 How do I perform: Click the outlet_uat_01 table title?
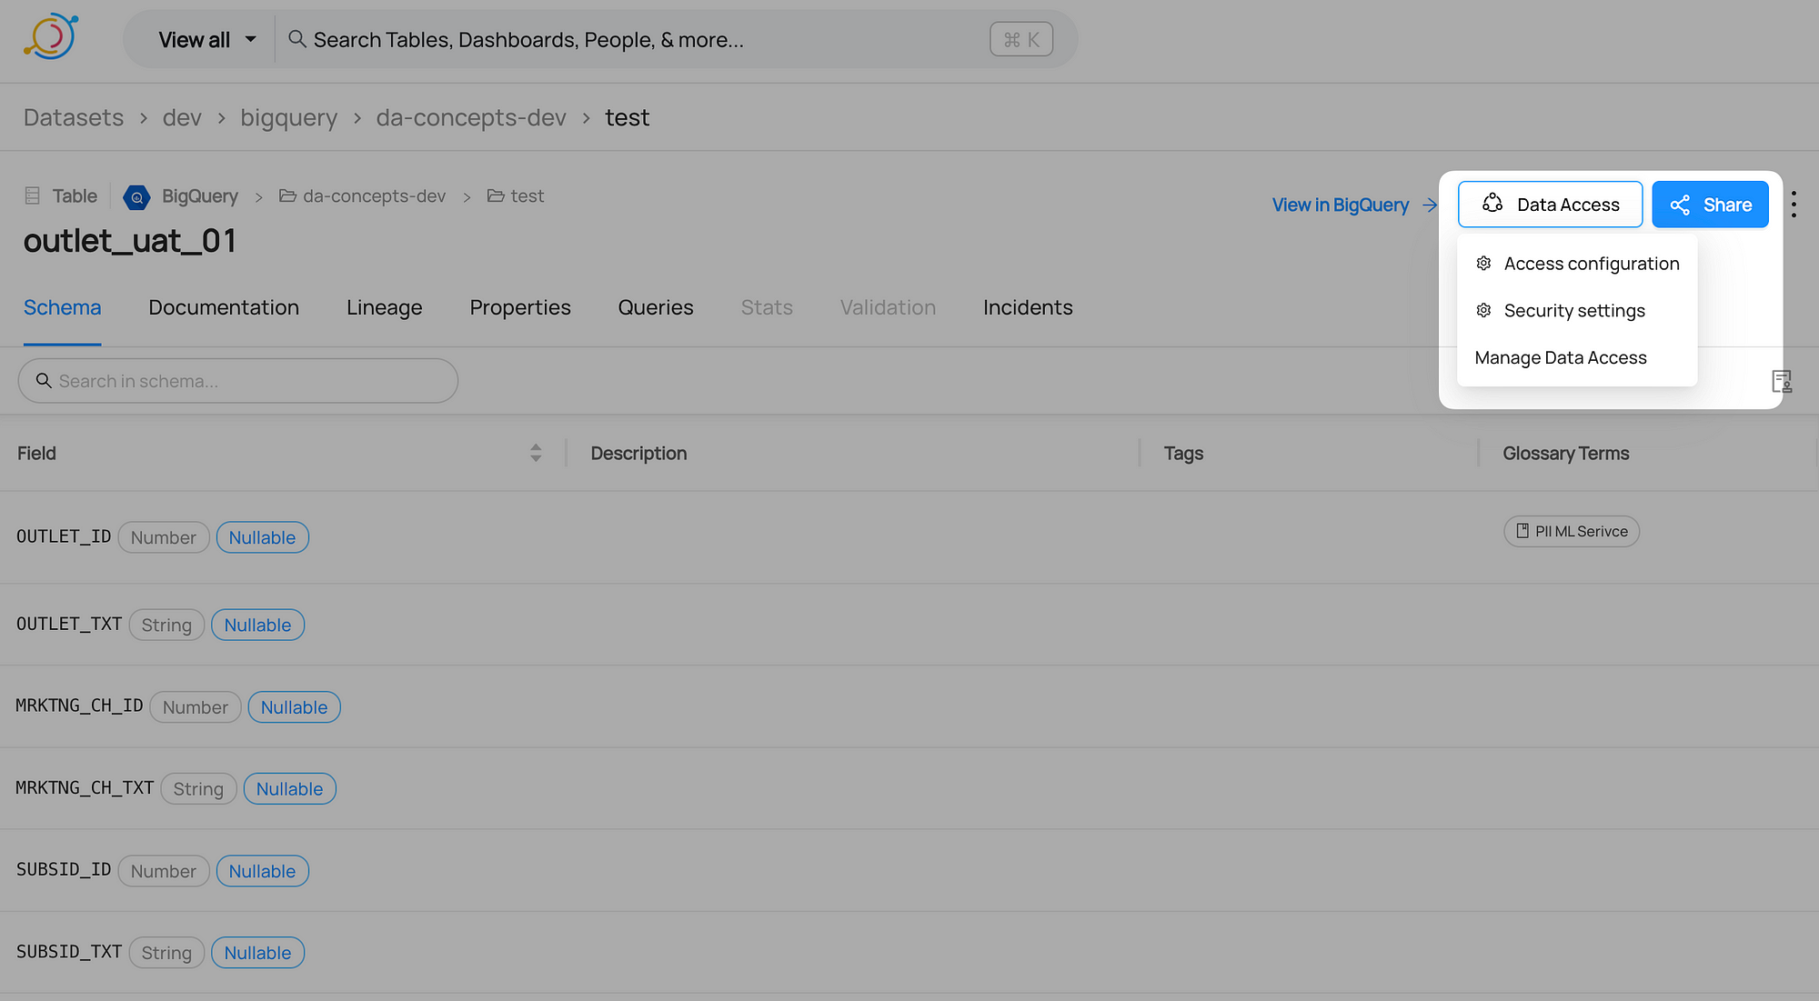coord(130,241)
